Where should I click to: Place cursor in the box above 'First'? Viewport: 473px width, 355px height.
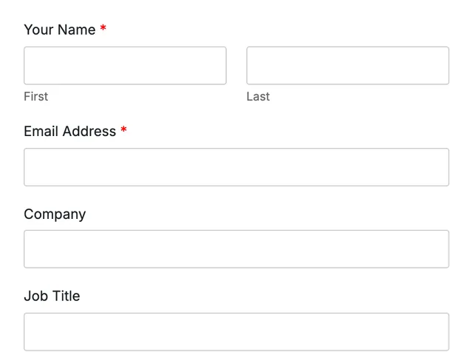click(x=125, y=66)
